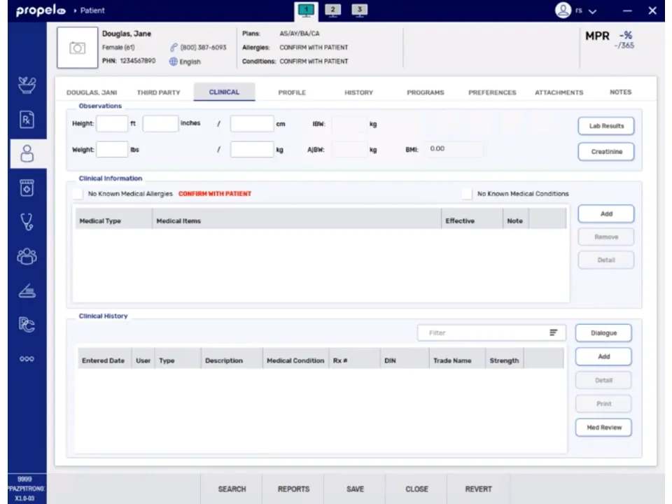Screen dimensions: 672x504
Task: Open the Profile tab
Action: pyautogui.click(x=292, y=92)
